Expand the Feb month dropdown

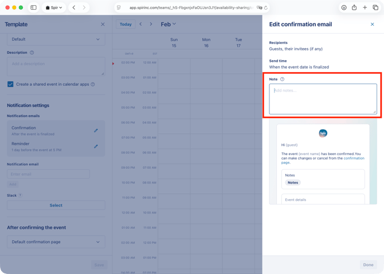[168, 24]
